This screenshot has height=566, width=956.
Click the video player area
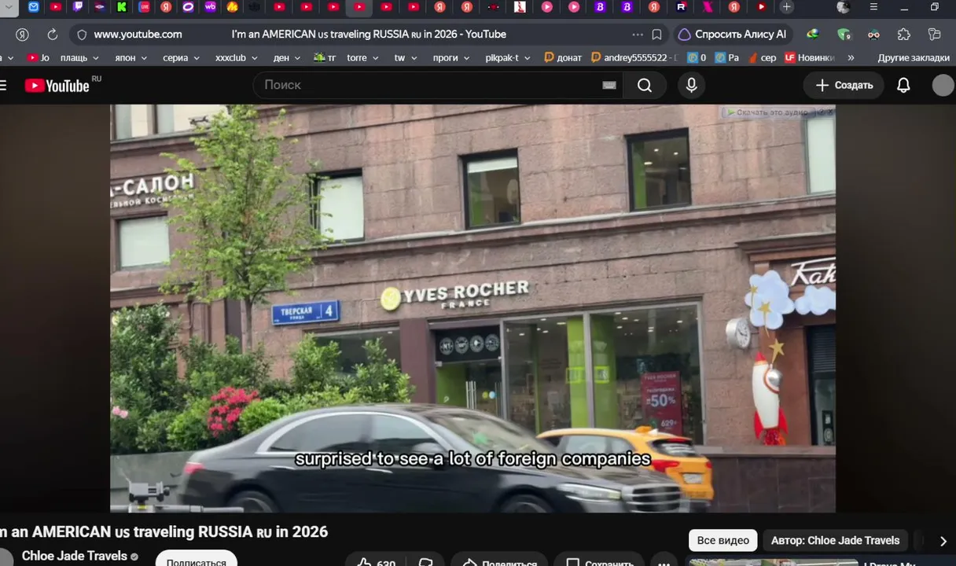click(x=472, y=308)
